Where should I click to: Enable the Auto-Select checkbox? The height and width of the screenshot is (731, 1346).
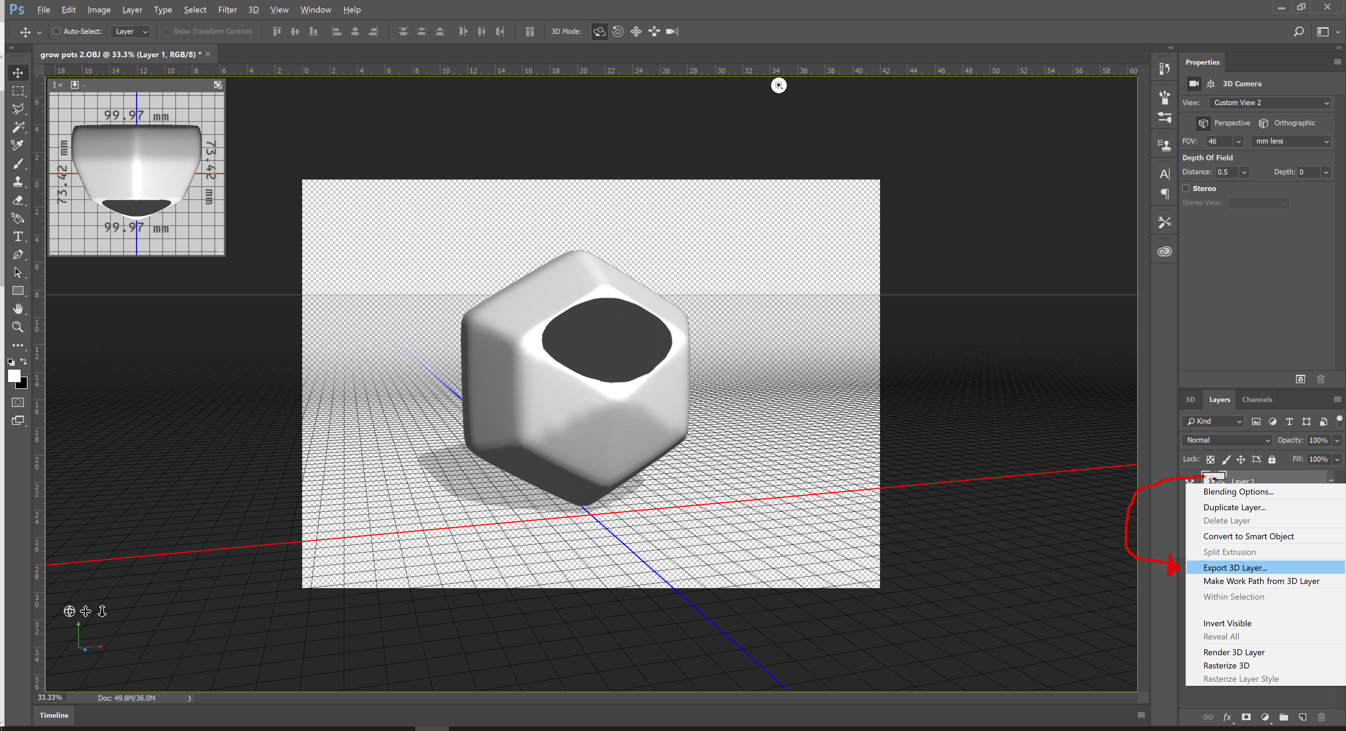[x=57, y=31]
